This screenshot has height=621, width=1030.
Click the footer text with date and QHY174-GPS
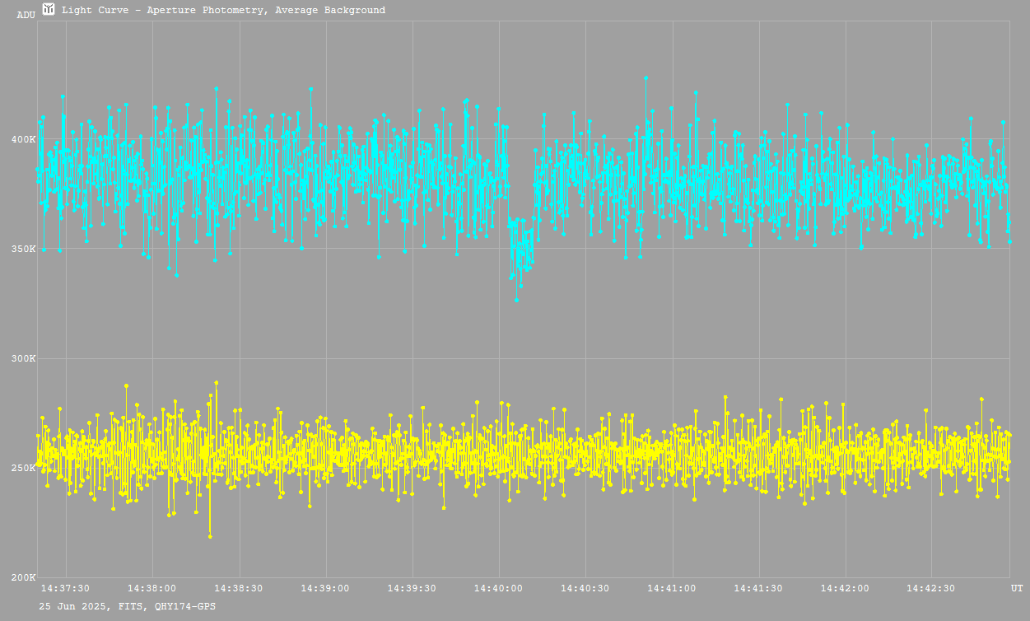point(128,606)
